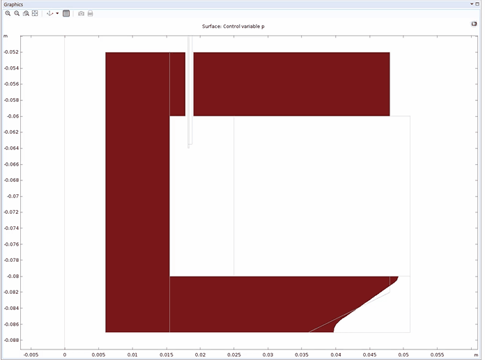Click the plot title 'Surface: Control variable p'
The image size is (485, 360).
tap(233, 26)
